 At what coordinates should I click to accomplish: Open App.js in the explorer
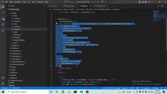tap(13, 70)
